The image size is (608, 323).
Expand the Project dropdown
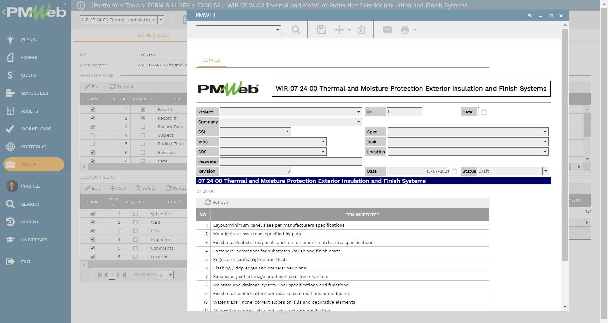click(x=358, y=112)
